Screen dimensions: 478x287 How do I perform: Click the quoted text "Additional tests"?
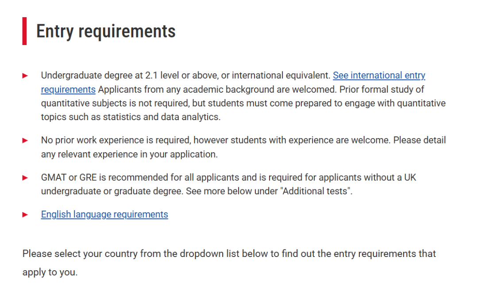pos(315,191)
